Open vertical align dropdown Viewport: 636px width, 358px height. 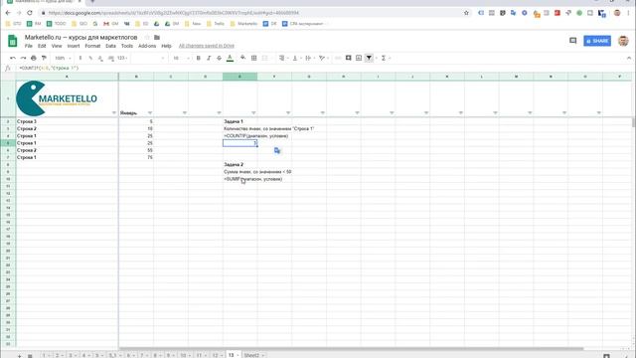coord(296,58)
